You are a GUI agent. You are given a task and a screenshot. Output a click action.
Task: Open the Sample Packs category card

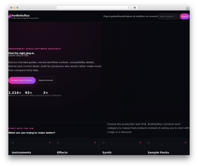pyautogui.click(x=167, y=147)
